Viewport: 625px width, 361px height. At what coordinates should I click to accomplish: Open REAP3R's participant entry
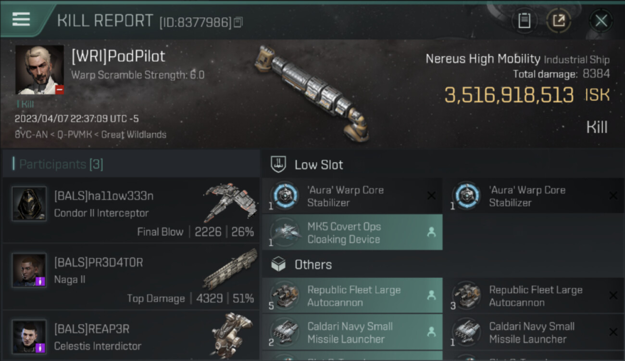(x=131, y=337)
